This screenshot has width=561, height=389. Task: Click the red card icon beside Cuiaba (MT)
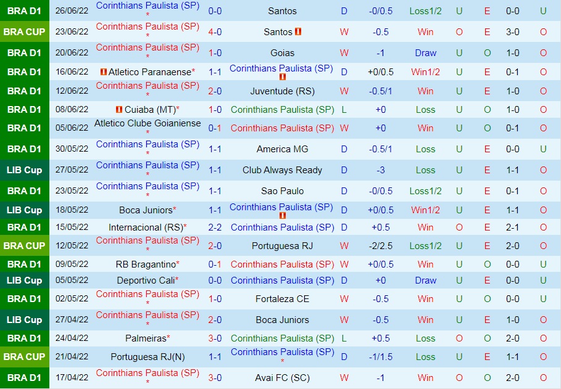(x=118, y=110)
